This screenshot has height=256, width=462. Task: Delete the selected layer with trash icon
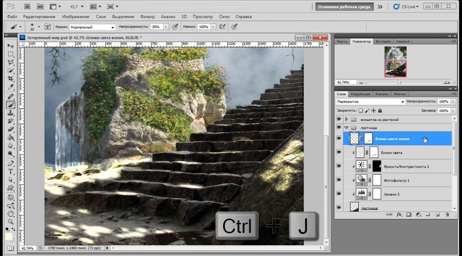click(x=447, y=215)
